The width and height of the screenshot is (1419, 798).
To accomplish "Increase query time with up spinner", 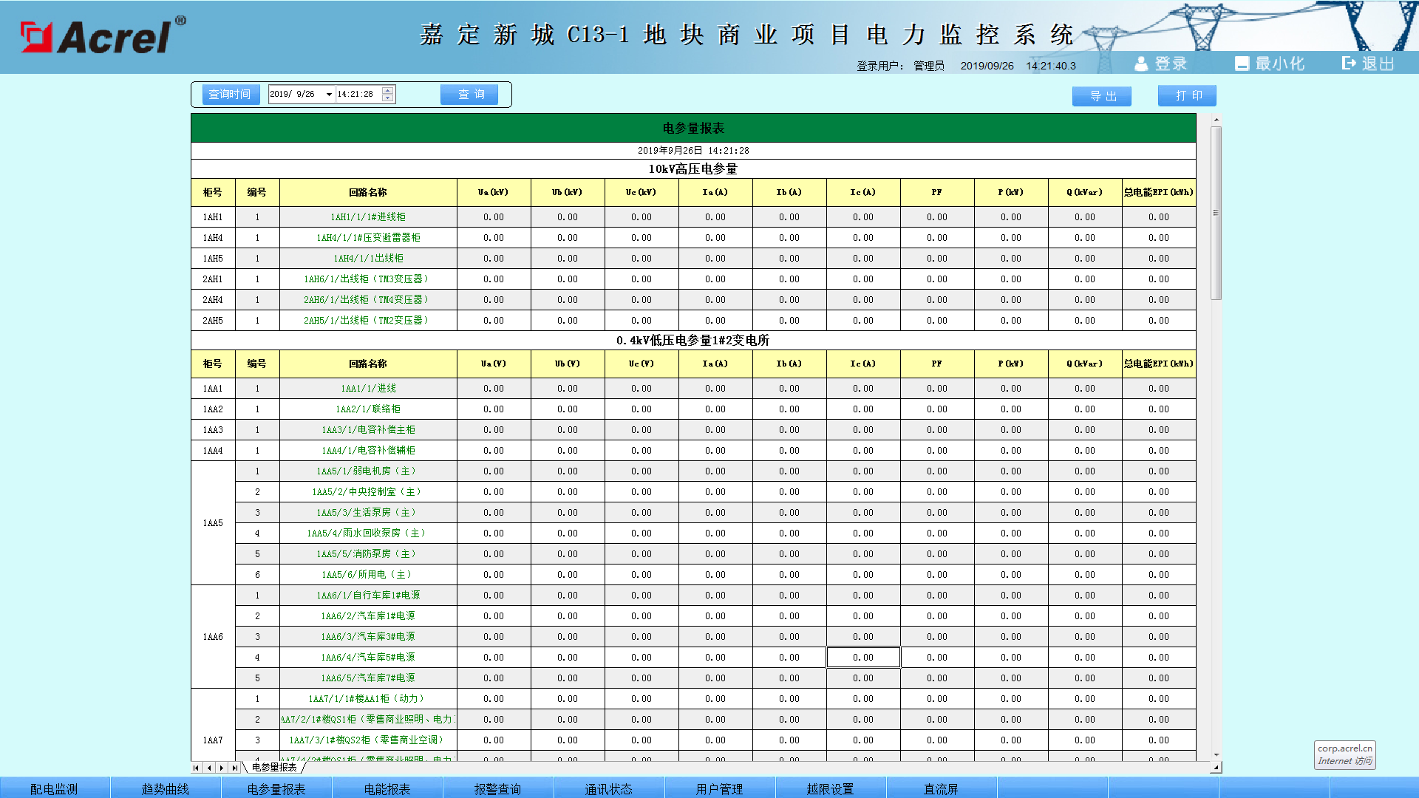I will (388, 91).
